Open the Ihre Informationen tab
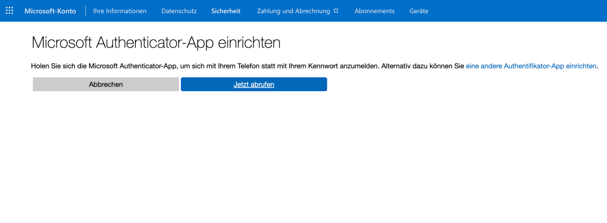This screenshot has height=223, width=607. click(x=120, y=11)
